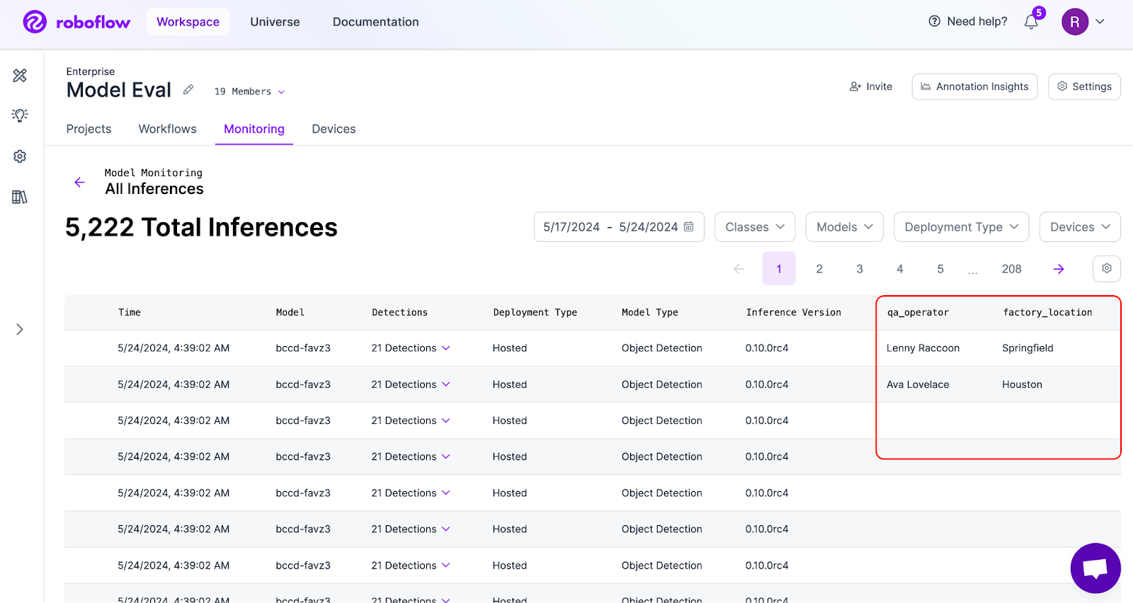Open the Deployment Type dropdown
Screen dimensions: 1133x603
pos(961,227)
